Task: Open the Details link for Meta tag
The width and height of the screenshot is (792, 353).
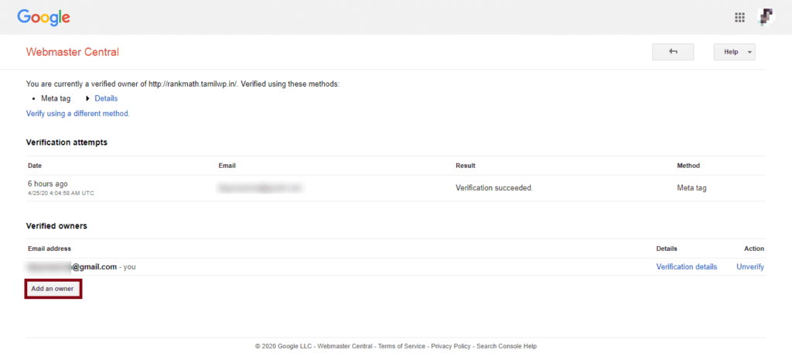Action: pyautogui.click(x=106, y=98)
